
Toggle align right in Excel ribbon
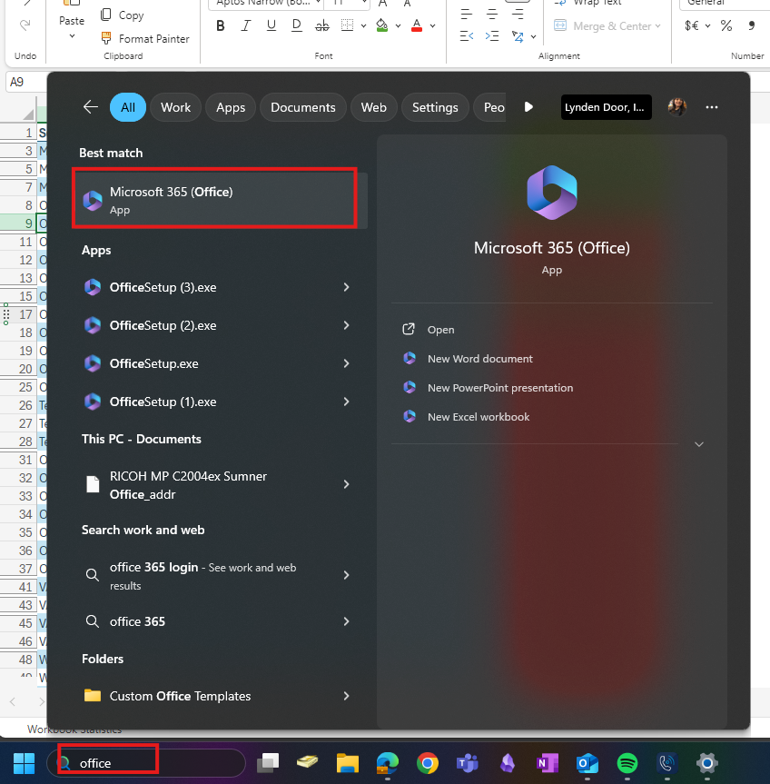pos(518,14)
